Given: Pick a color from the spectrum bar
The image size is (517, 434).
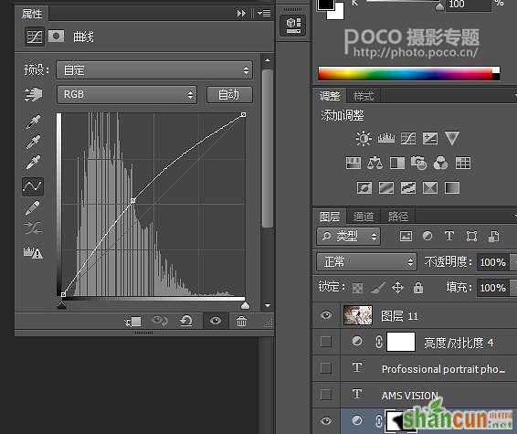Looking at the screenshot, I should [408, 73].
